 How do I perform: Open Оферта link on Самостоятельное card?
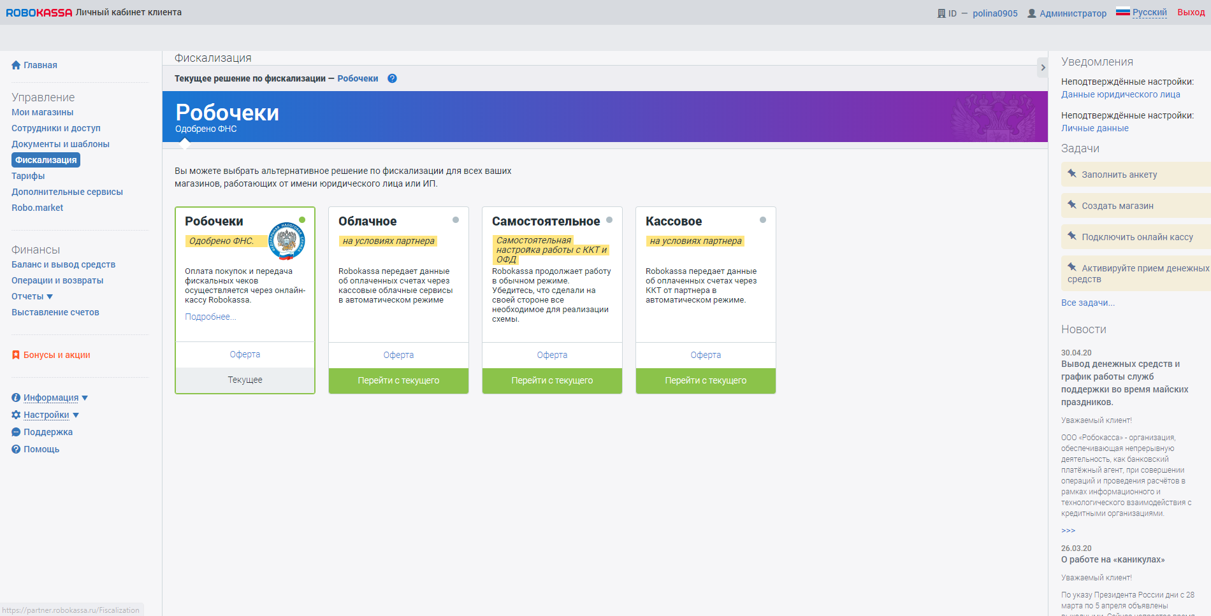pos(552,355)
